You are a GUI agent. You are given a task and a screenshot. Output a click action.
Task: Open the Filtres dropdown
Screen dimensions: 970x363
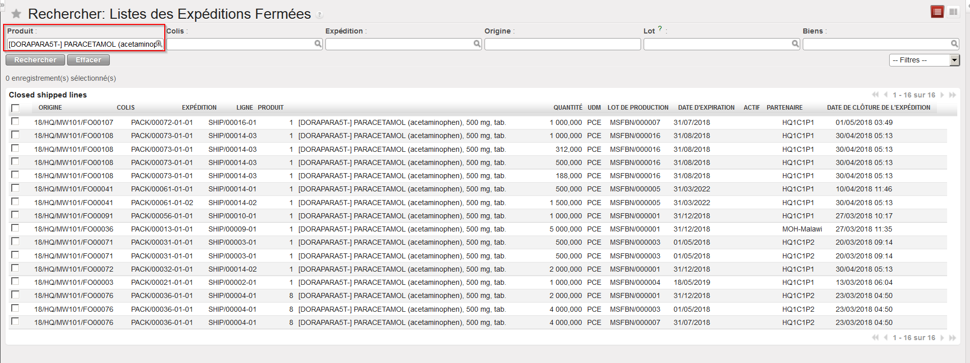tap(924, 60)
